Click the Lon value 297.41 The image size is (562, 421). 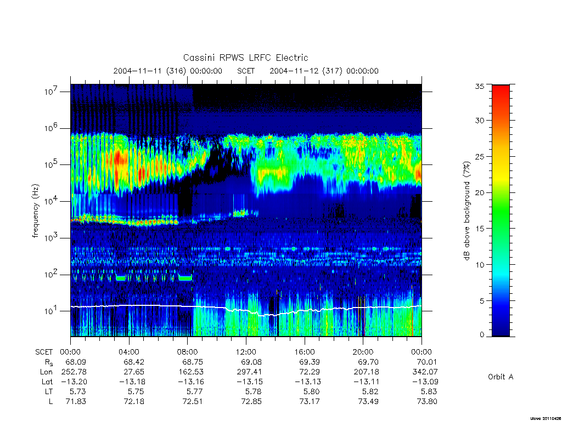click(x=250, y=372)
